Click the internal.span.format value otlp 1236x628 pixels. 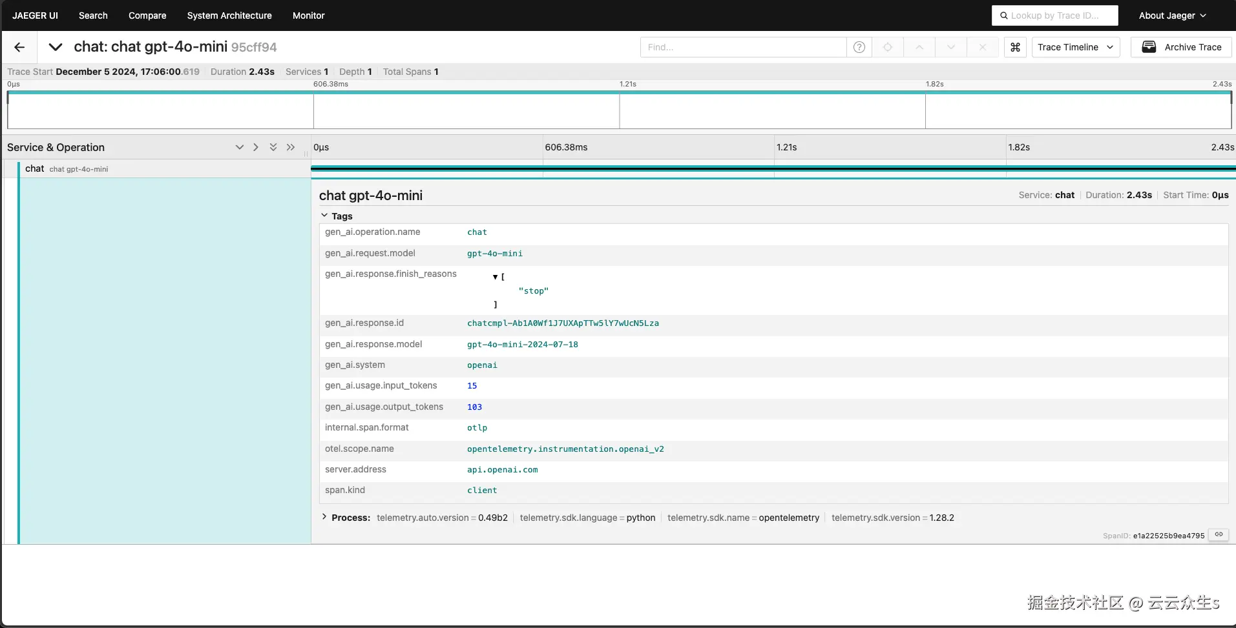tap(477, 428)
